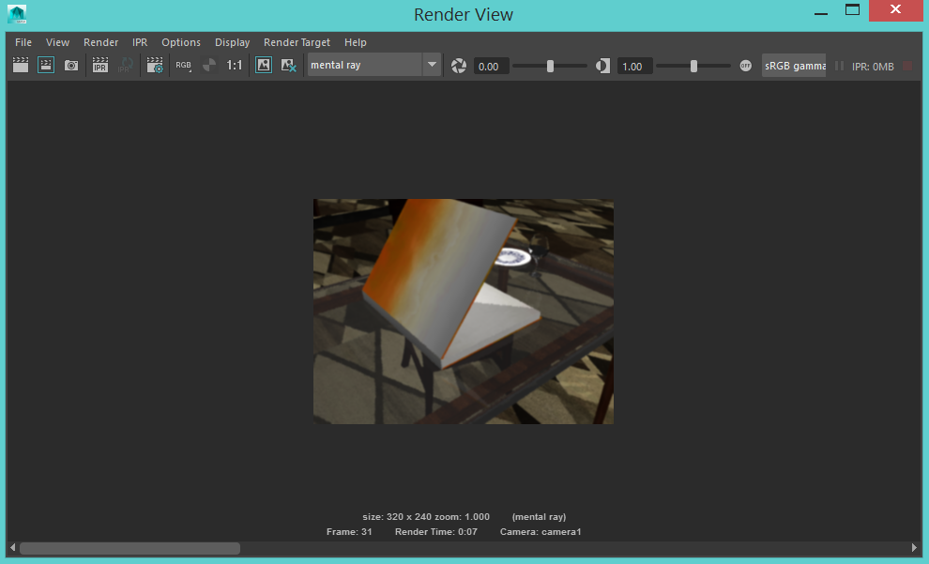Display the alpha channel
Screen dimensions: 929x564
tap(208, 65)
